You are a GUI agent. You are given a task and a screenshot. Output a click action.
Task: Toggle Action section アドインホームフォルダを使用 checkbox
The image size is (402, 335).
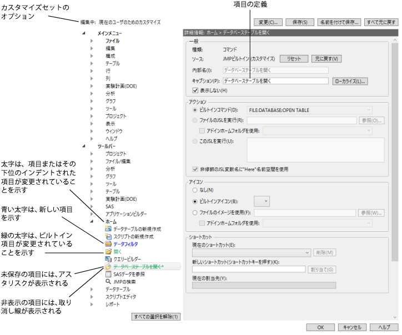(x=202, y=131)
